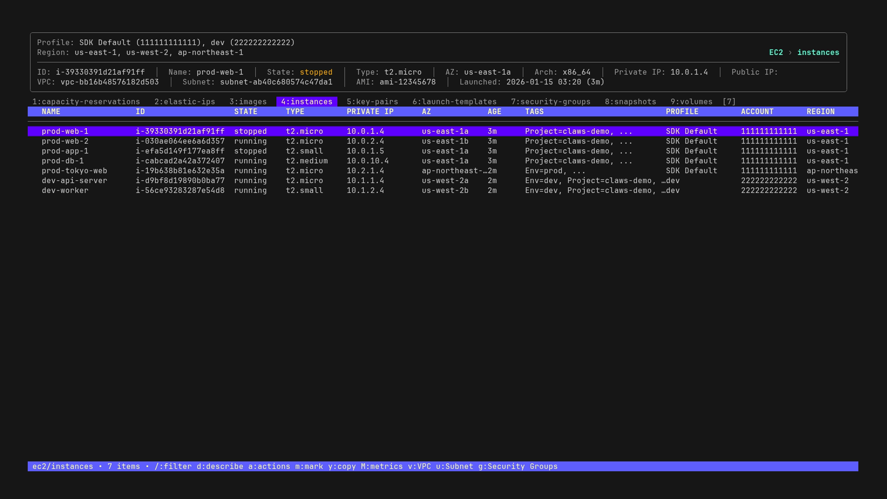Open the 3:images tab
This screenshot has width=887, height=499.
click(x=248, y=102)
